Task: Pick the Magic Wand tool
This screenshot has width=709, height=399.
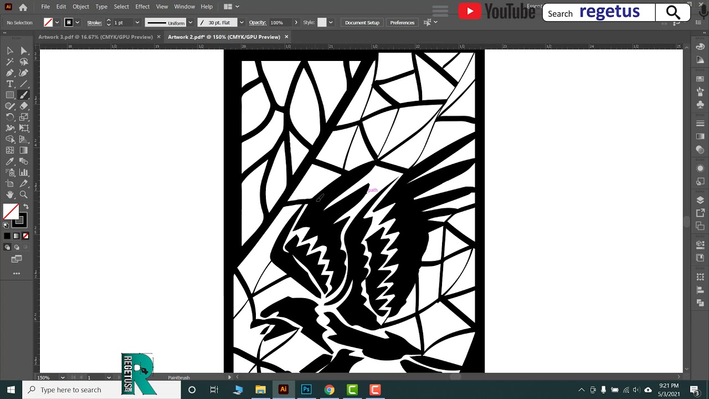Action: tap(10, 62)
